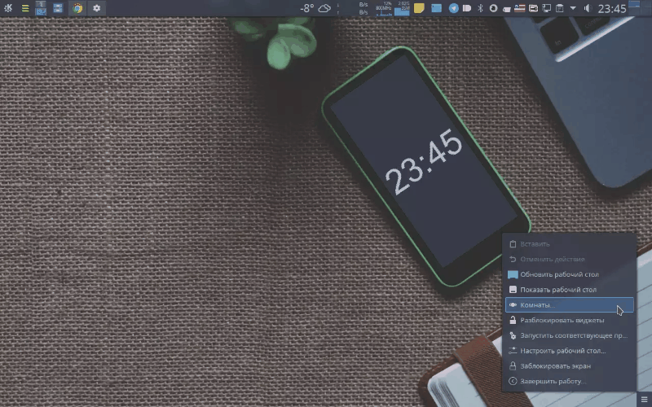Image resolution: width=652 pixels, height=407 pixels.
Task: Launch the blue file manager icon
Action: (58, 8)
